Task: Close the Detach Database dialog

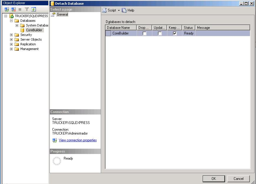Action: [252, 4]
